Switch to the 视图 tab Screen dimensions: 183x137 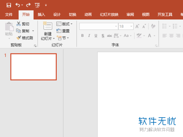tap(146, 15)
